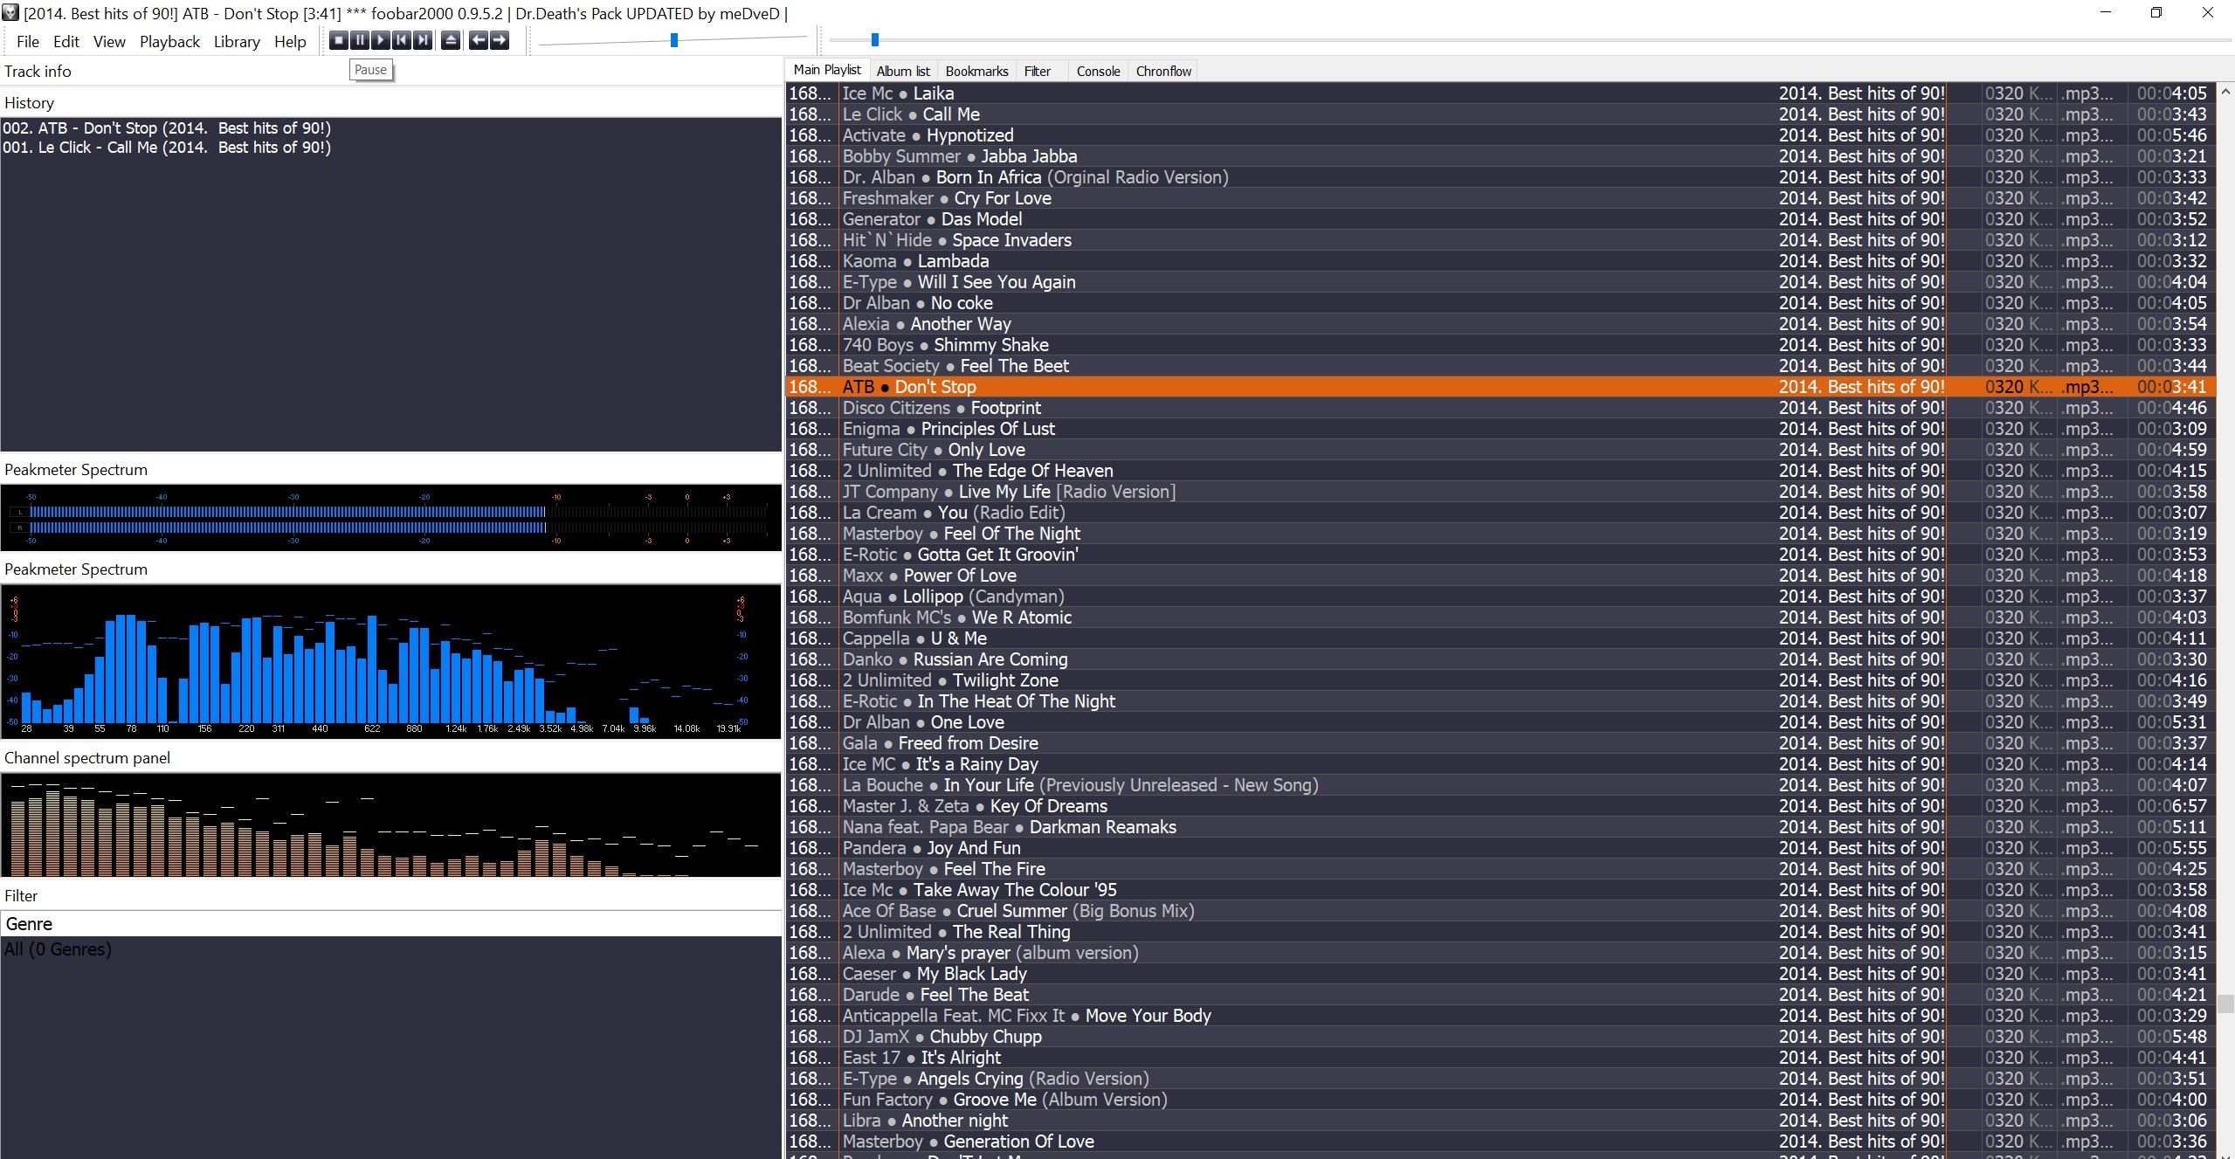Select Le Click history entry
Screen dimensions: 2235x1159
(x=167, y=148)
